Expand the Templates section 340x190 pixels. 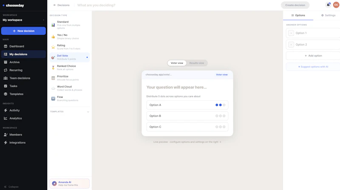click(69, 112)
